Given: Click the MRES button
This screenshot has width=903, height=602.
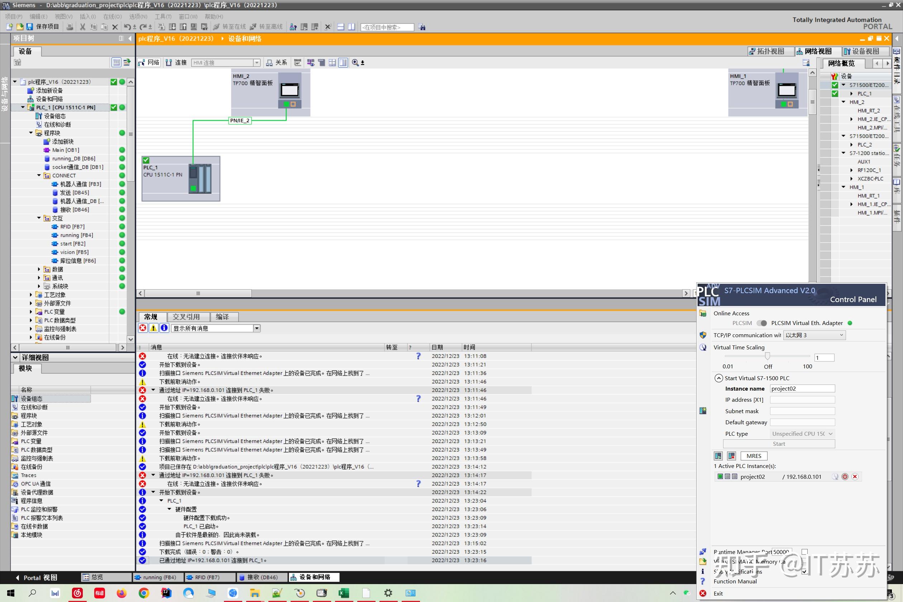Looking at the screenshot, I should 754,456.
